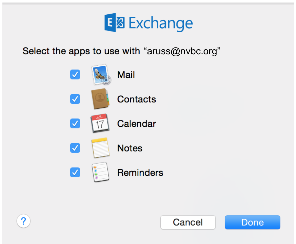
Task: Click the Mail app stamp icon
Action: 101,75
